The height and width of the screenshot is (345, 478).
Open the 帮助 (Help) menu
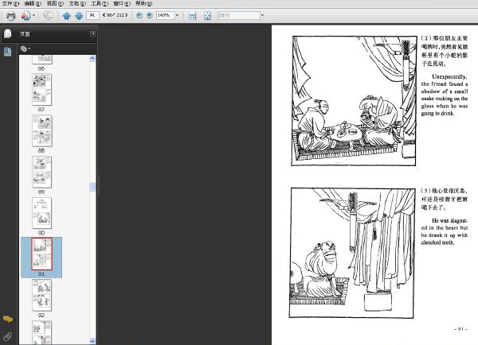[144, 3]
